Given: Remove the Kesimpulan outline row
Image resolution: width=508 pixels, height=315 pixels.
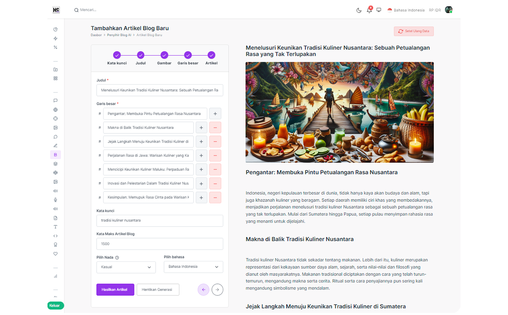Looking at the screenshot, I should [215, 197].
